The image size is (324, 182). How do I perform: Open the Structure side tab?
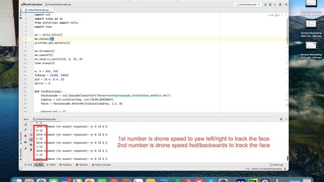click(x=21, y=138)
